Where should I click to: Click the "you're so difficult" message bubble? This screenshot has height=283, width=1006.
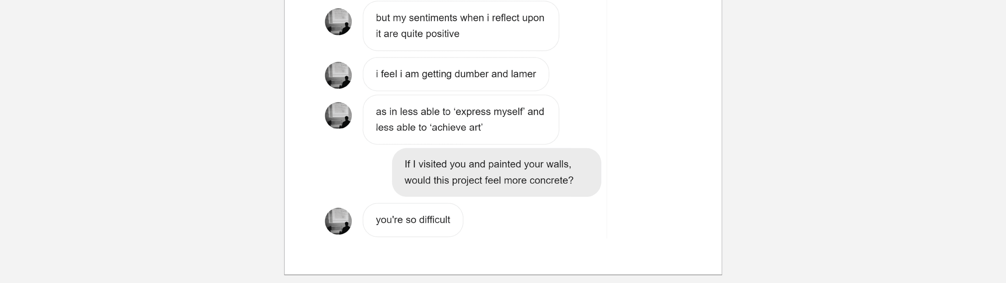click(413, 220)
